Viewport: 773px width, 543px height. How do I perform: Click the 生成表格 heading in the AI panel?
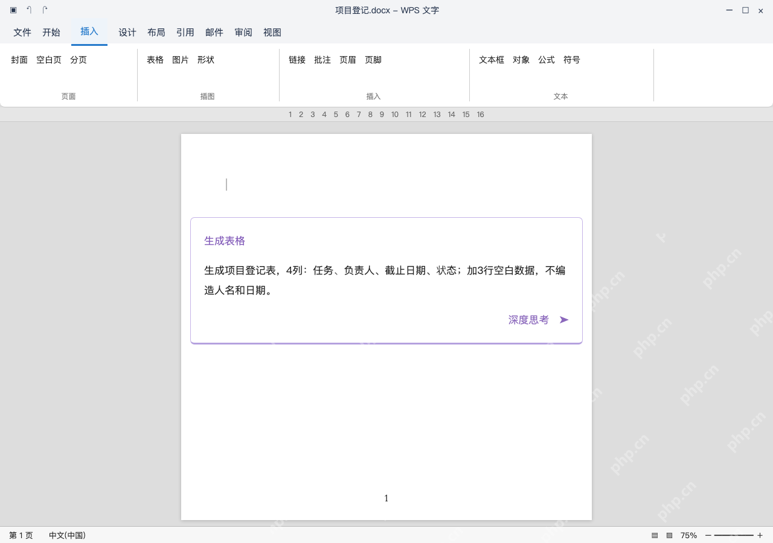pos(225,241)
